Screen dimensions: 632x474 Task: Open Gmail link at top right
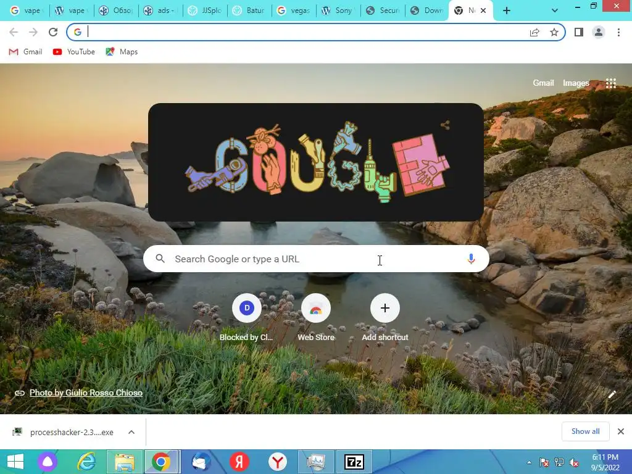pyautogui.click(x=543, y=83)
